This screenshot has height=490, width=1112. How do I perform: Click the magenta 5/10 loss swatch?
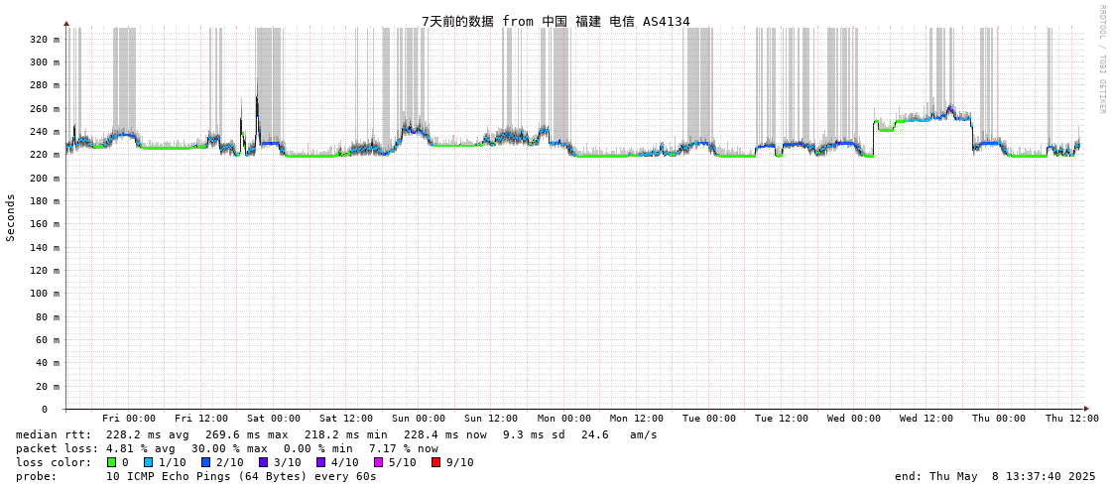click(378, 462)
